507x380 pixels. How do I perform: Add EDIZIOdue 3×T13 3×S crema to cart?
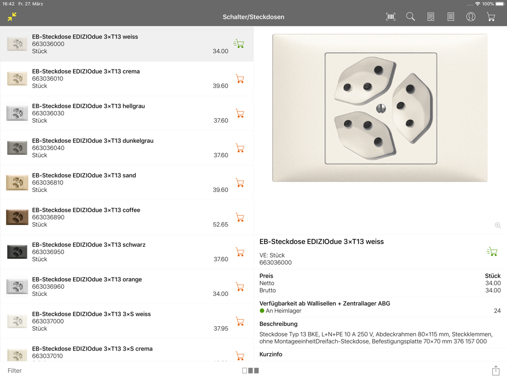tap(240, 356)
